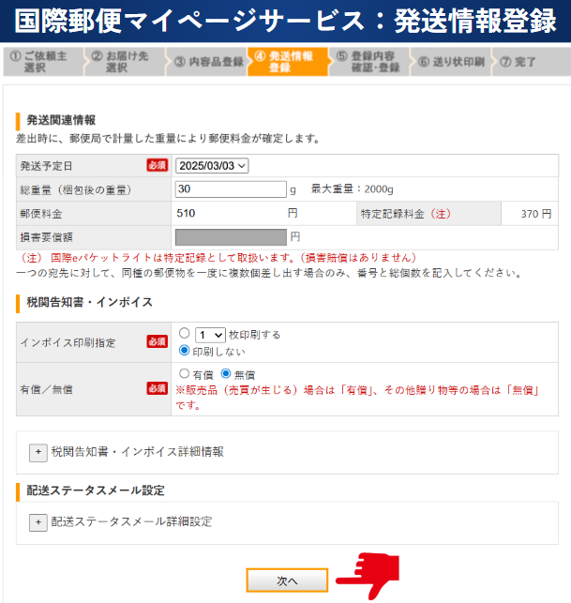This screenshot has width=571, height=603.
Task: Open the 発送予定日 date dropdown
Action: click(x=212, y=166)
